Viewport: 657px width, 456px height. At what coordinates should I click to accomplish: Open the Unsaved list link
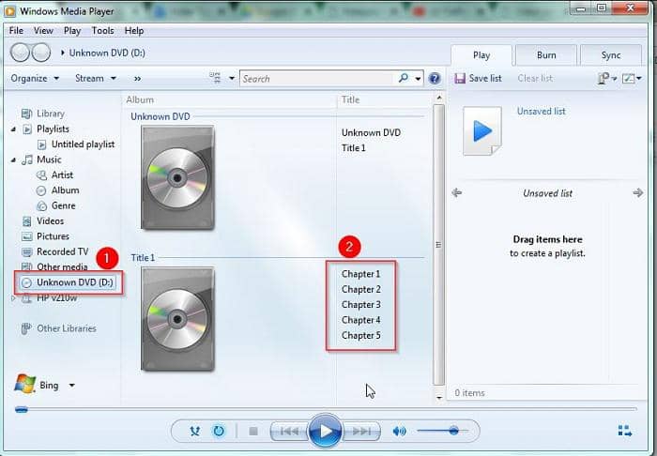click(x=541, y=111)
